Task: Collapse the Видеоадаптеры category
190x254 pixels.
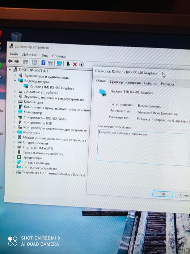Action: pyautogui.click(x=15, y=80)
